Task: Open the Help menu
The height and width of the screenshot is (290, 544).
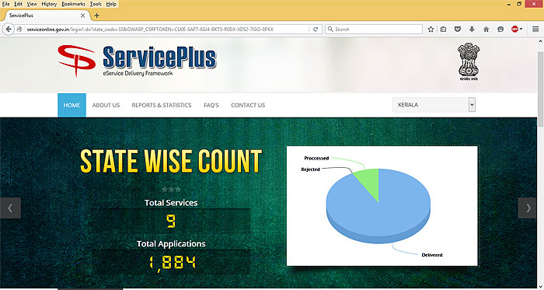Action: coord(111,4)
